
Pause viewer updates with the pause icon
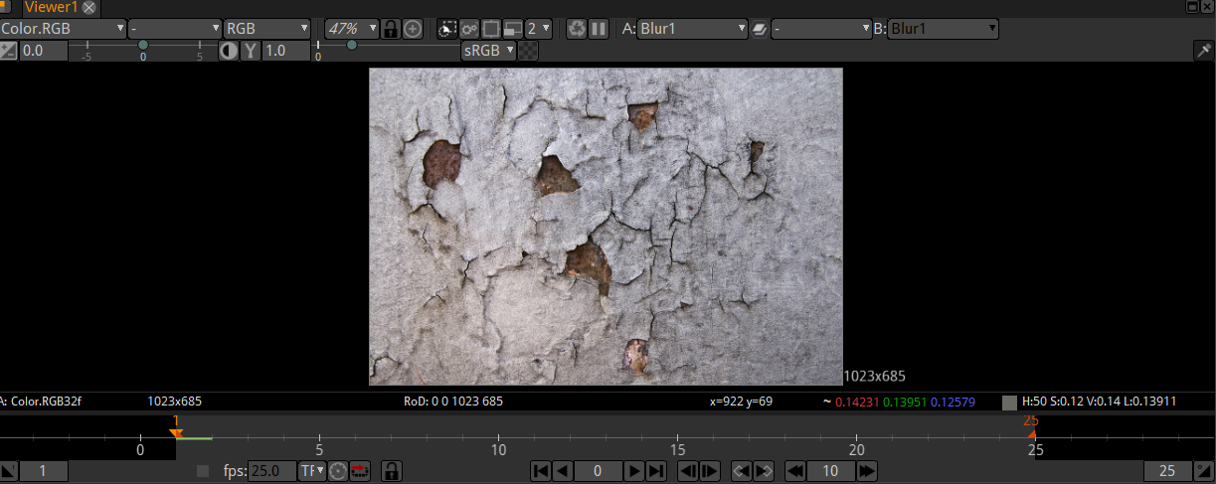[x=599, y=29]
